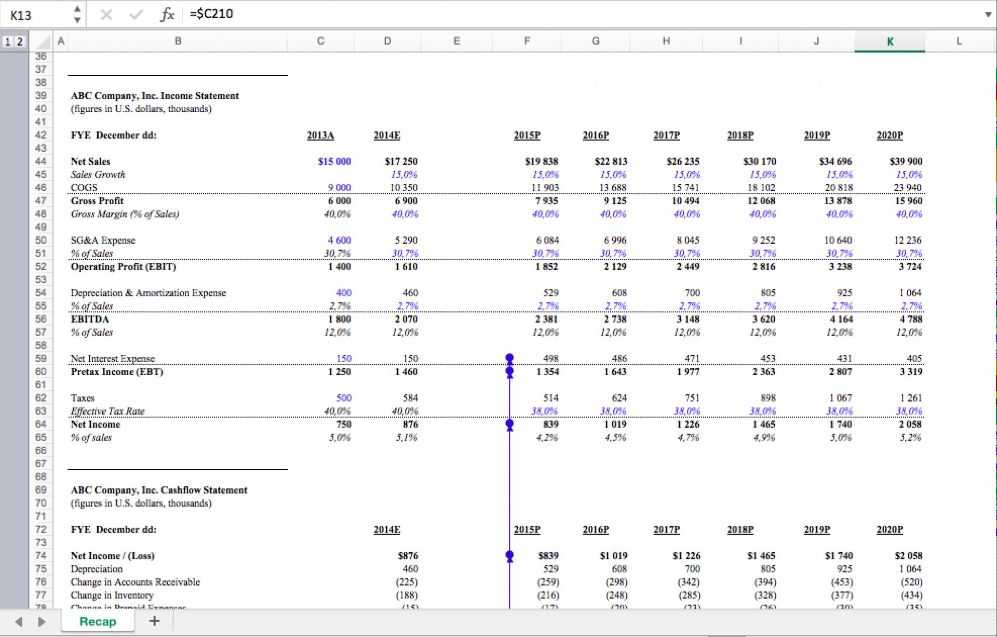Select column B header

178,41
